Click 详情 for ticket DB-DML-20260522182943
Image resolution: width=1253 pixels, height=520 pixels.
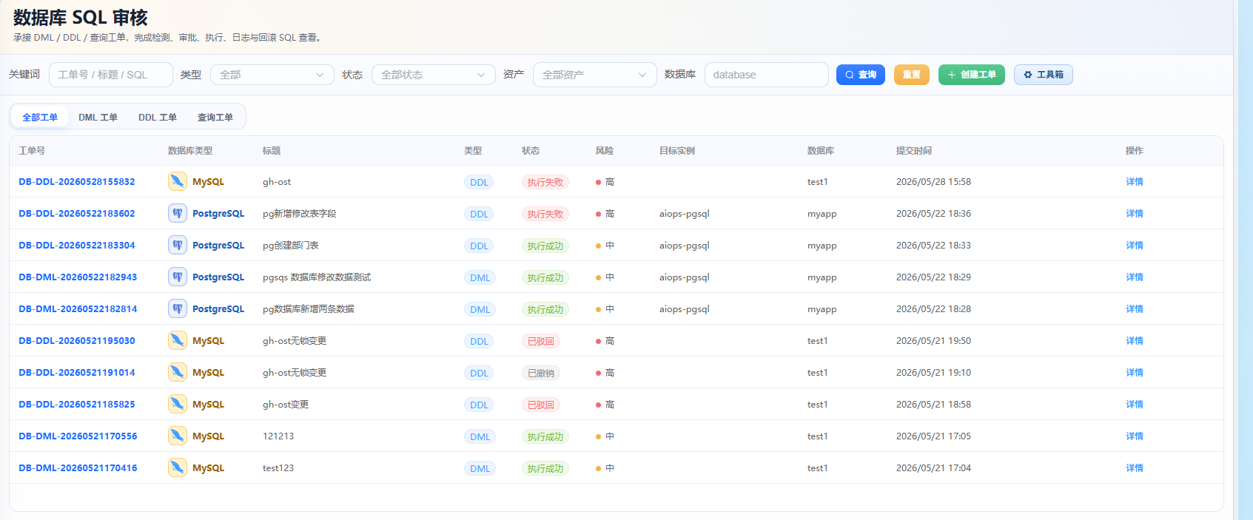pos(1135,277)
